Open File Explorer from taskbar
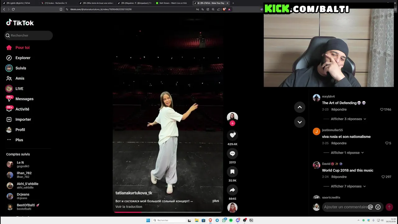 point(197,220)
